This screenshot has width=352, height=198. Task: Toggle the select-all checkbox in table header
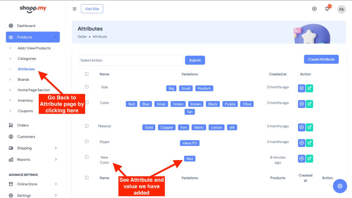tap(87, 74)
